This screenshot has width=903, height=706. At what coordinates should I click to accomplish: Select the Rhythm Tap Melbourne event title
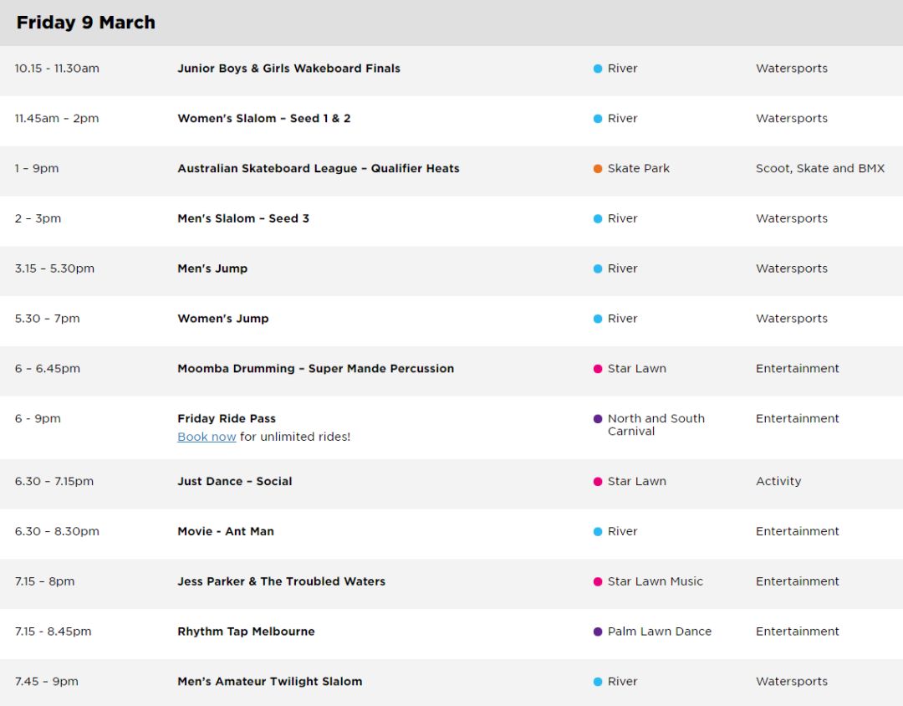click(246, 631)
